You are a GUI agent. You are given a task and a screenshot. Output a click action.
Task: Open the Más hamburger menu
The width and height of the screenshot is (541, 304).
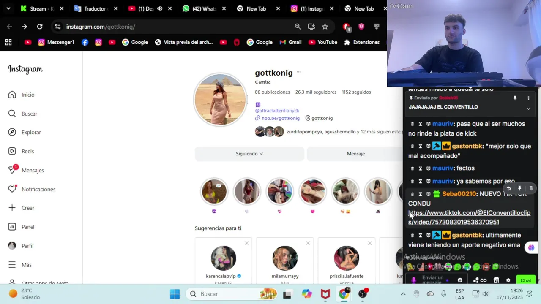click(20, 265)
